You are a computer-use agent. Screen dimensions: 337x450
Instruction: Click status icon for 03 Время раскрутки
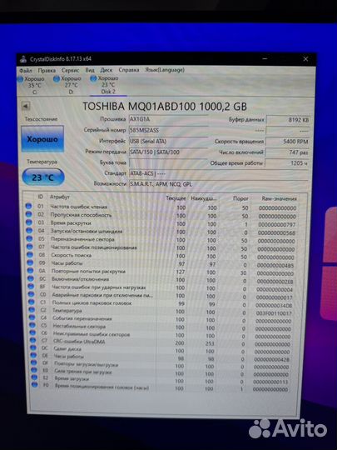[x=29, y=222]
